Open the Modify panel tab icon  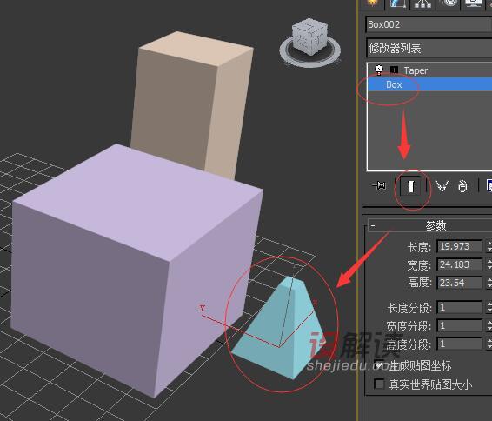pyautogui.click(x=398, y=3)
